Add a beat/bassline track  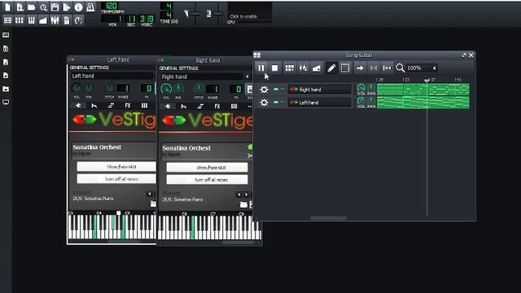tap(290, 68)
